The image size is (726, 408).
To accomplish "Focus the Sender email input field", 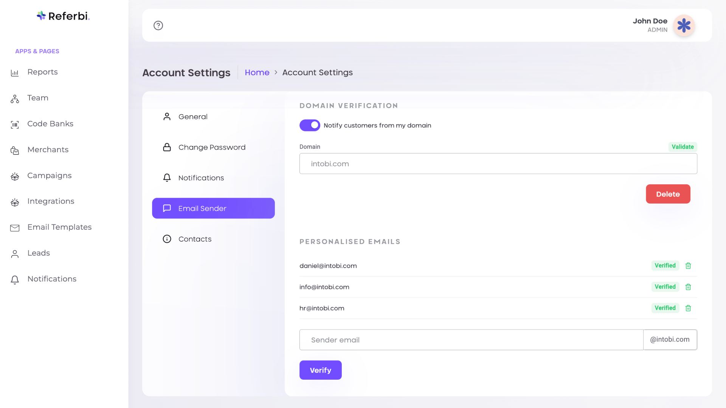I will pyautogui.click(x=471, y=340).
